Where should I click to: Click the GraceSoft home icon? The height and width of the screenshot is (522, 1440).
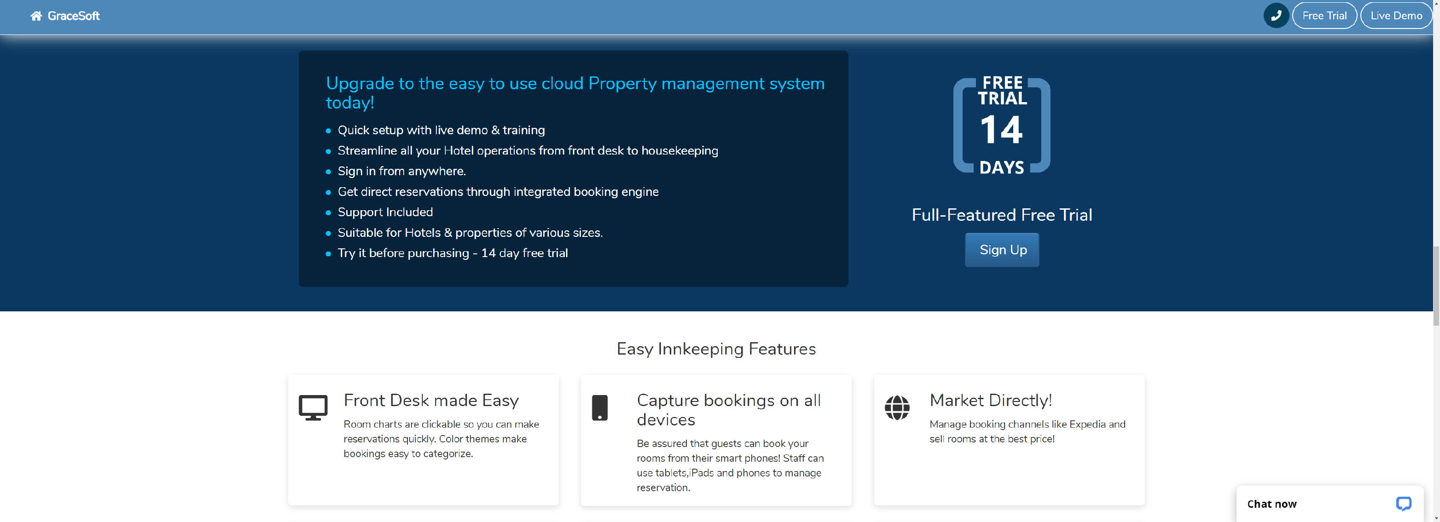[x=36, y=16]
